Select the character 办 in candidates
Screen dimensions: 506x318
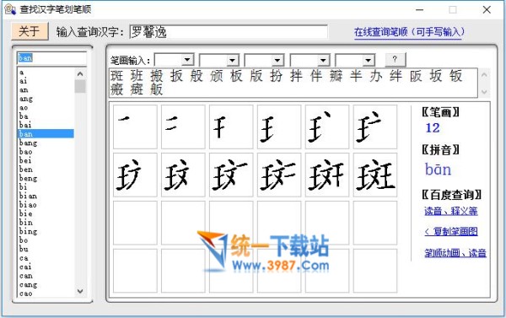click(376, 76)
